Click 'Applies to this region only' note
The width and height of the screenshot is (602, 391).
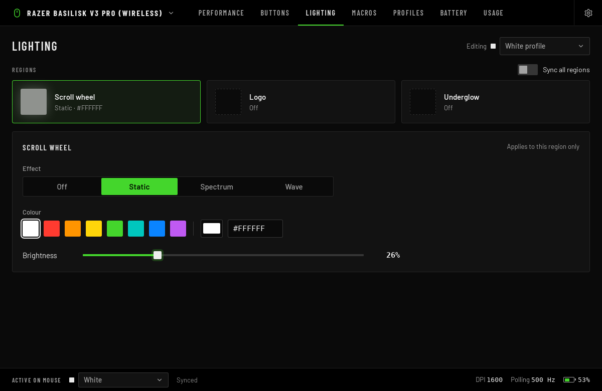pyautogui.click(x=543, y=147)
